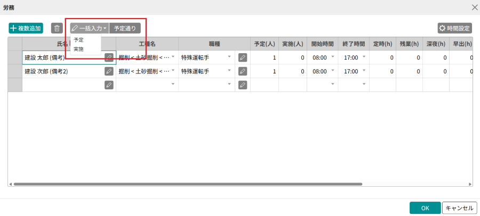Open 職種 dropdown for 建設 次郎 row
The width and height of the screenshot is (480, 216).
pyautogui.click(x=229, y=71)
